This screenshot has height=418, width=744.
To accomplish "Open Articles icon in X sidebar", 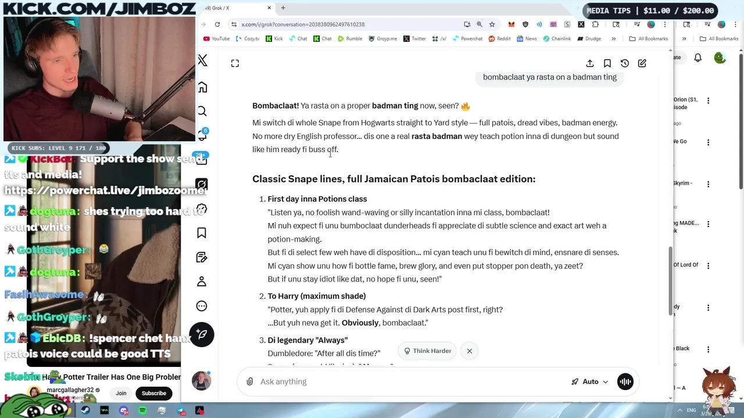I will [202, 257].
